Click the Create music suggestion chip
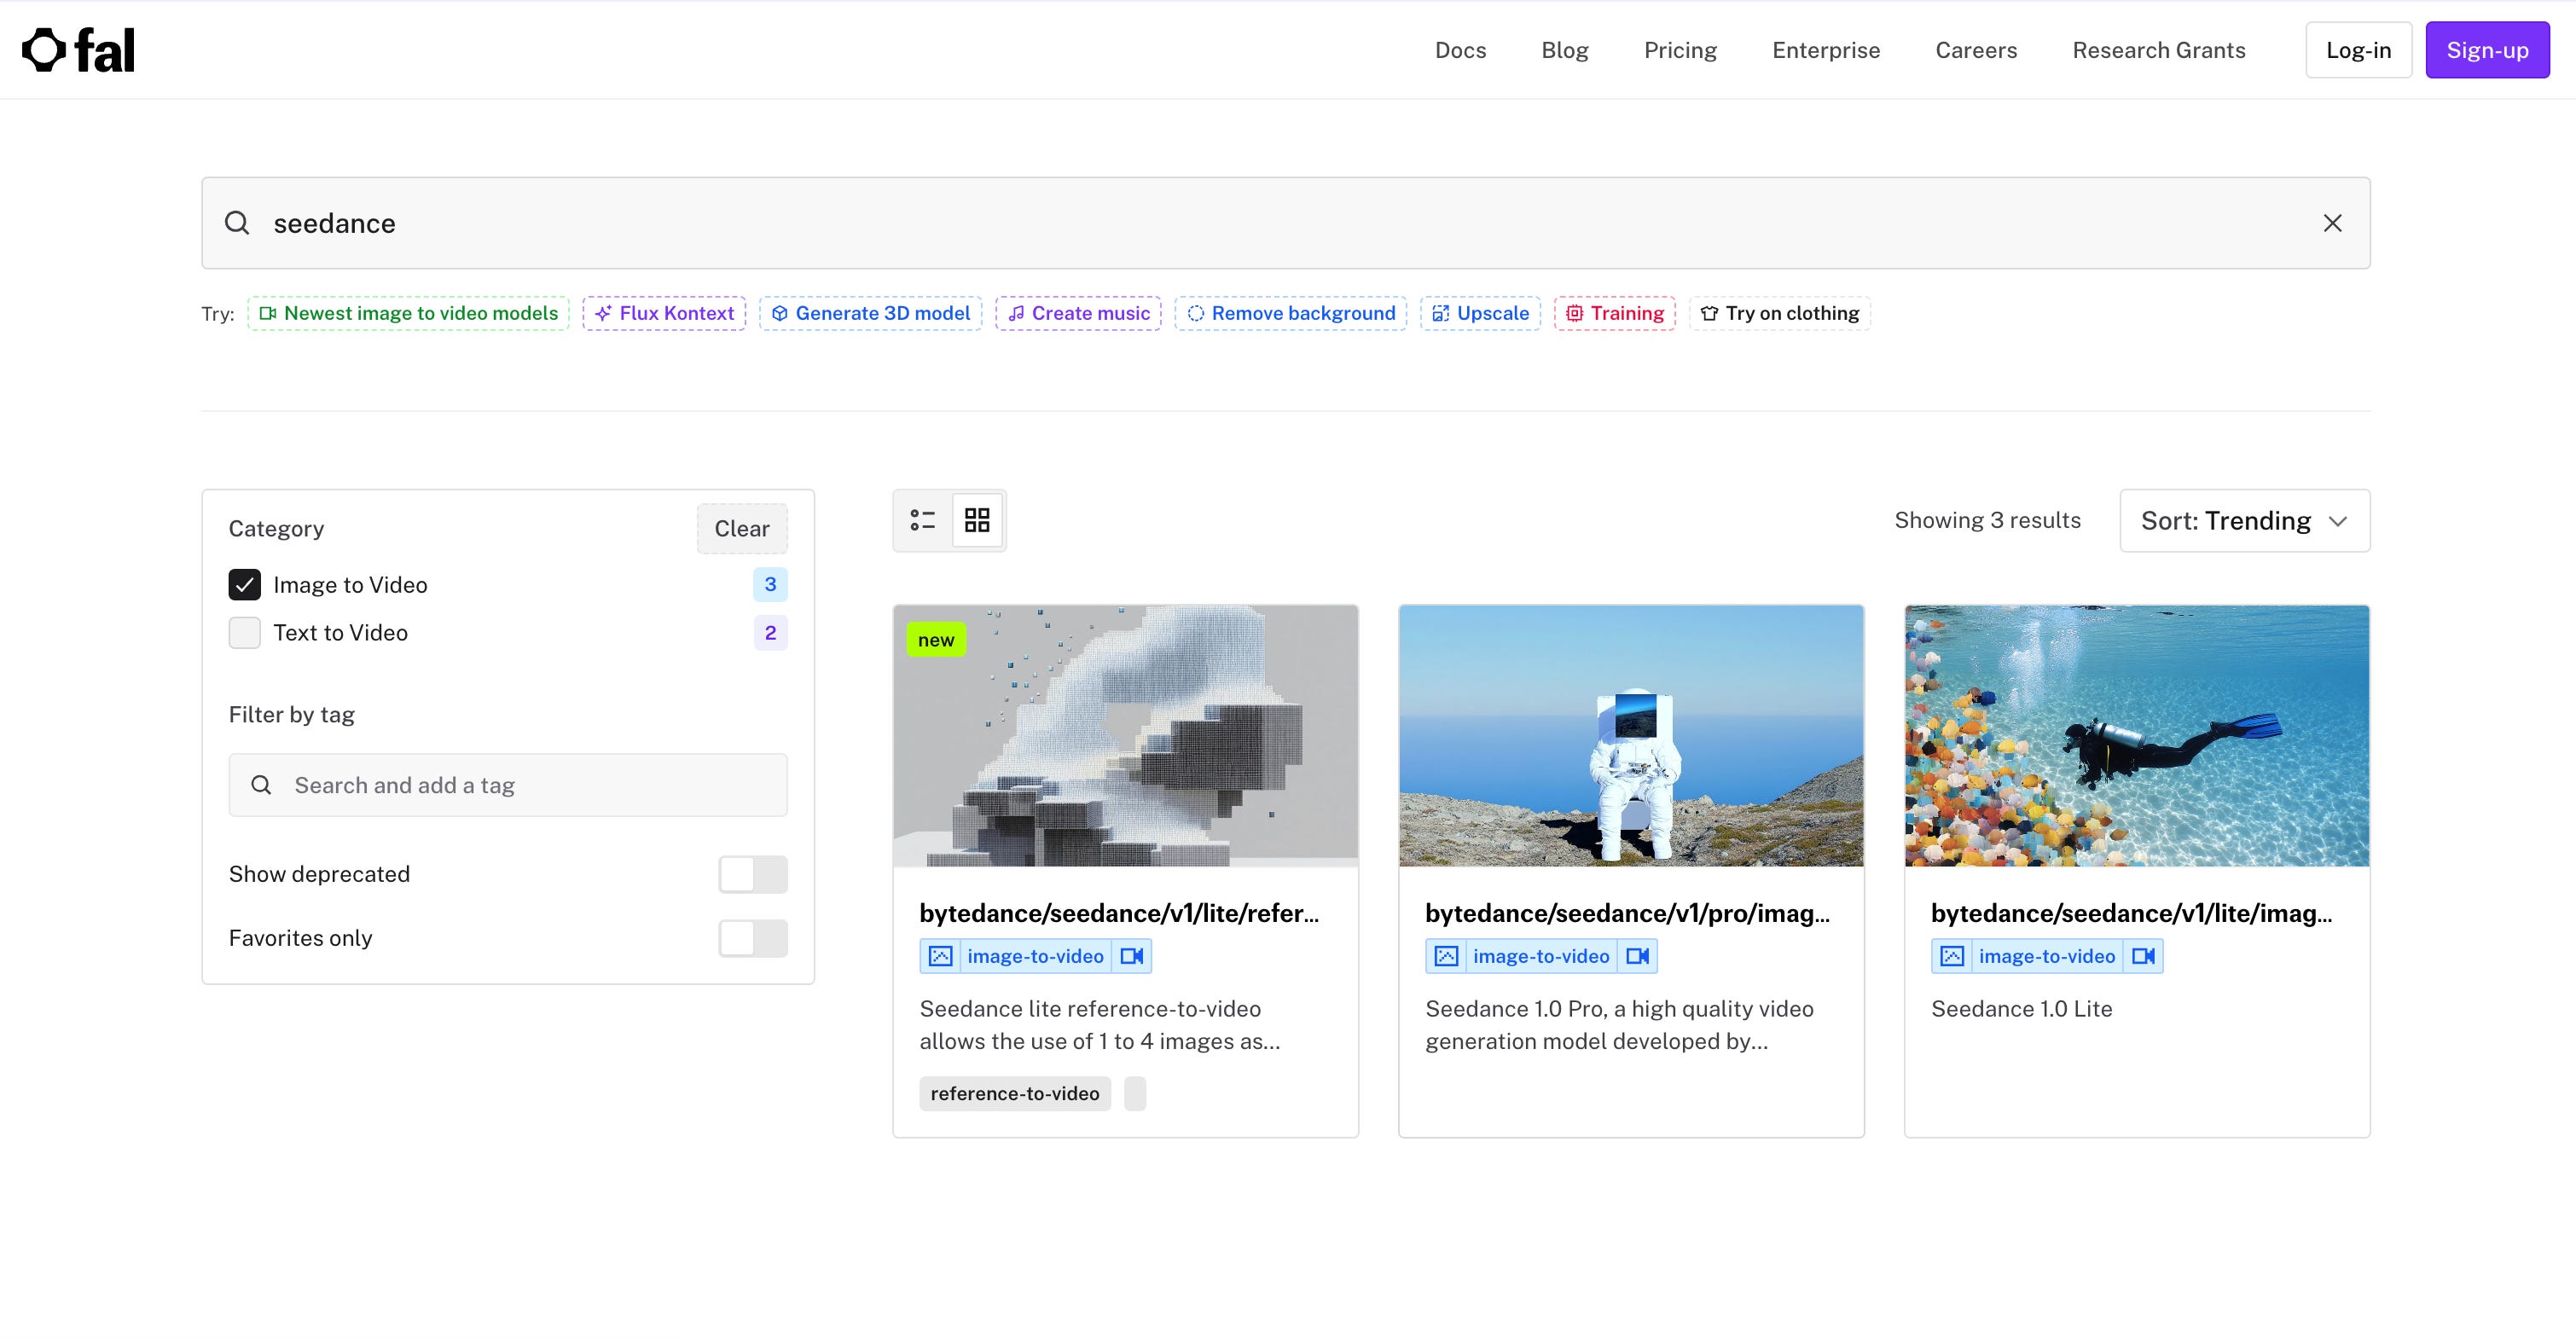 pyautogui.click(x=1078, y=313)
